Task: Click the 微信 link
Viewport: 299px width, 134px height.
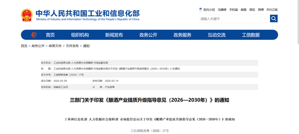Action: (252, 10)
